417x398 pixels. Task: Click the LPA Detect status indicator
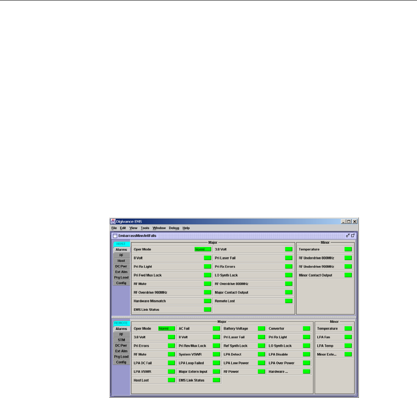click(261, 354)
